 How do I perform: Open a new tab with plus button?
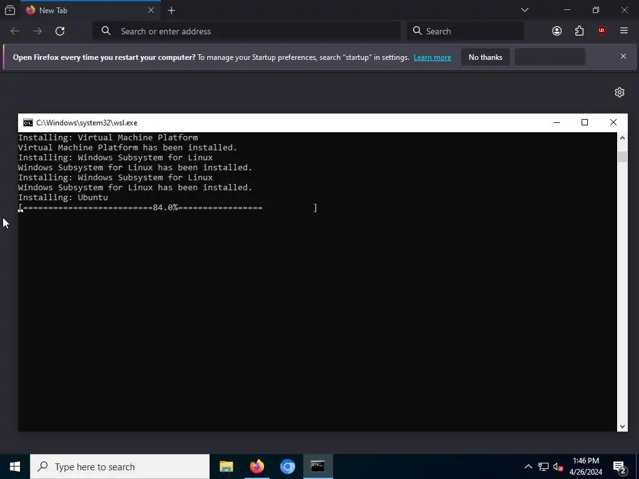tap(171, 11)
